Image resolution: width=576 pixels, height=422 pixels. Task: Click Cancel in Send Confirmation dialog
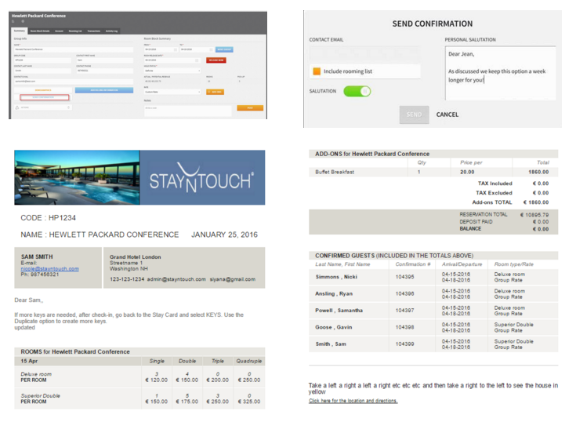point(447,115)
